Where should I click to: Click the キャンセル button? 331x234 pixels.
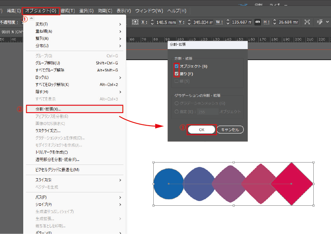230,130
